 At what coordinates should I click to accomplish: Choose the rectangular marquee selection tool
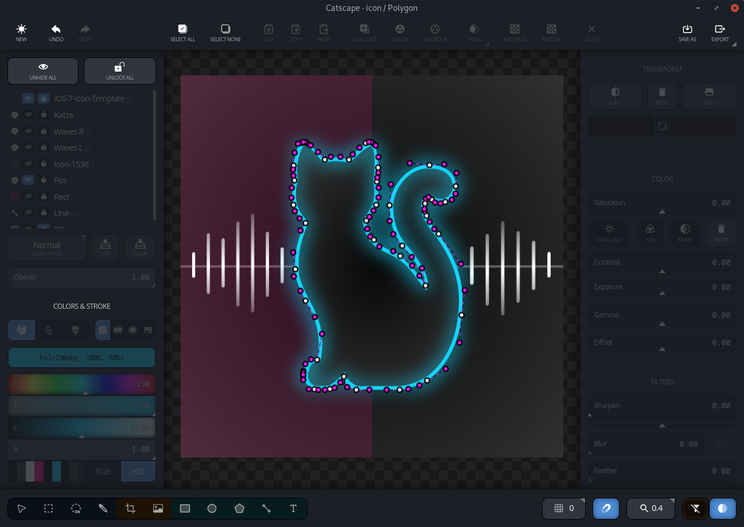pos(49,508)
